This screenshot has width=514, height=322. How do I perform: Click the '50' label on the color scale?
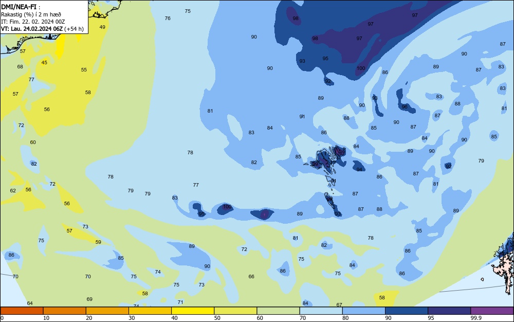[217, 318]
